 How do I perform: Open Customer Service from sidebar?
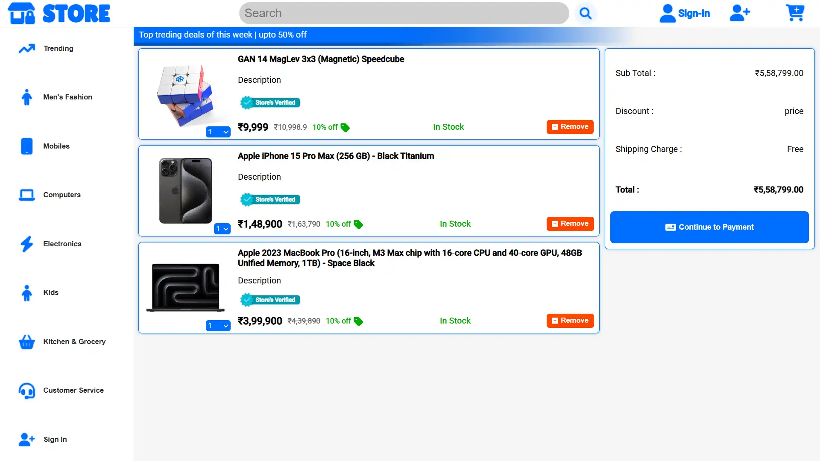[73, 391]
